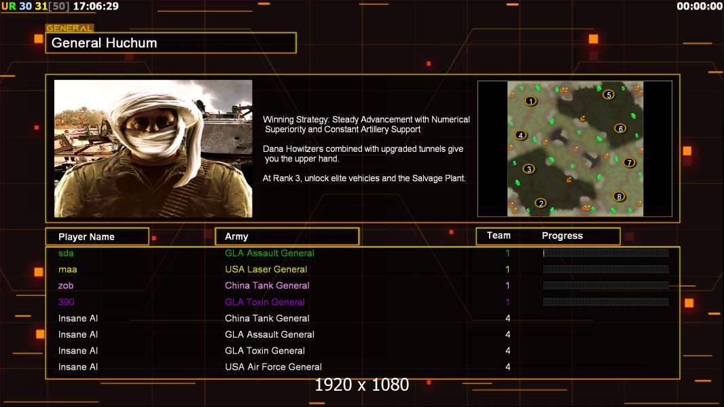This screenshot has height=407, width=724.
Task: Click Insane AI's China Tank General army
Action: tap(268, 318)
